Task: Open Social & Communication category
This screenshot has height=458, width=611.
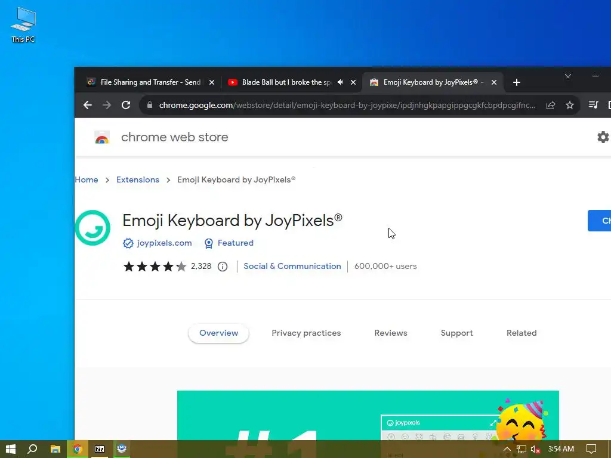Action: pos(292,267)
